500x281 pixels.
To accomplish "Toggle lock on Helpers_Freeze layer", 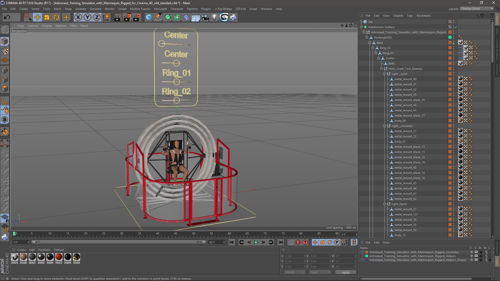I will coord(490,260).
